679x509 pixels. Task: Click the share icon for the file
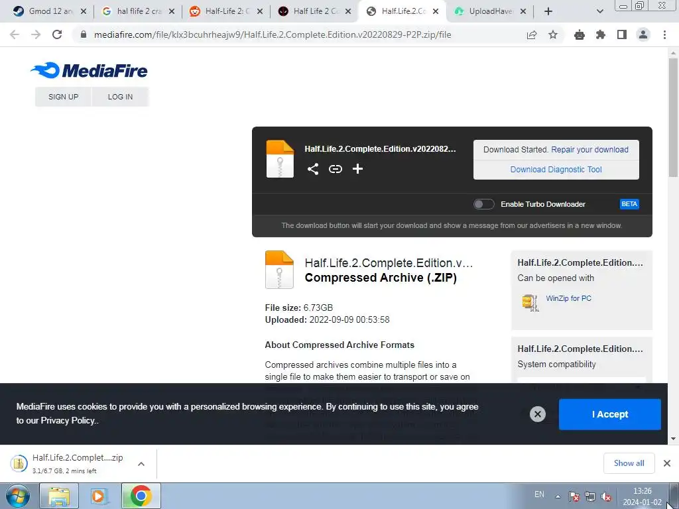(x=313, y=169)
